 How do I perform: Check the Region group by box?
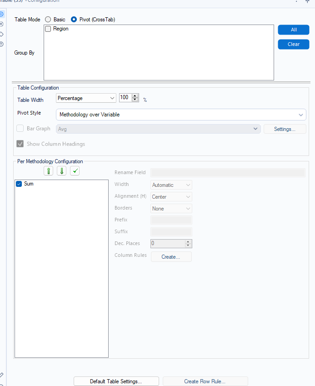[x=48, y=29]
